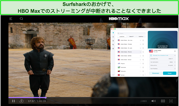
Task: Open Surfshark settings gear
Action: (113, 48)
